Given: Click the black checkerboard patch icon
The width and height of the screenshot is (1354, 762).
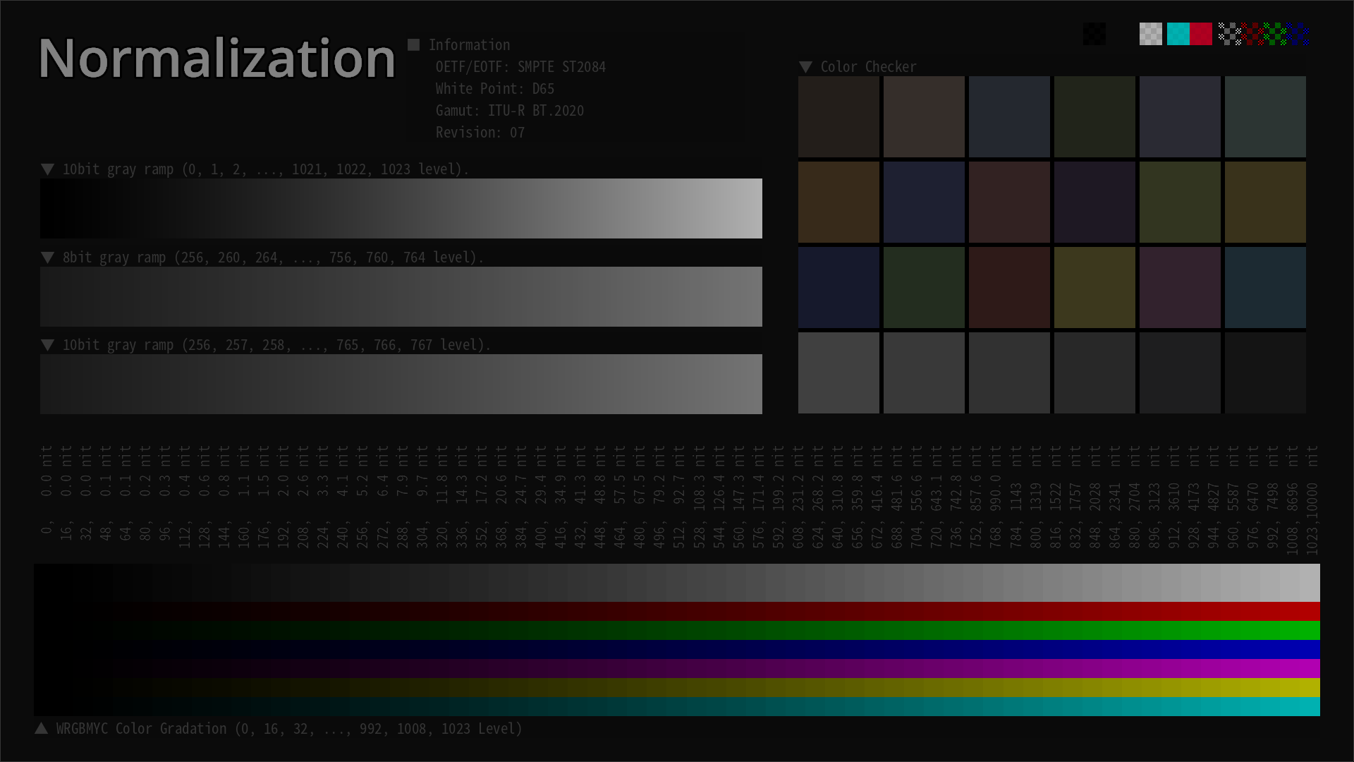Looking at the screenshot, I should point(1094,34).
